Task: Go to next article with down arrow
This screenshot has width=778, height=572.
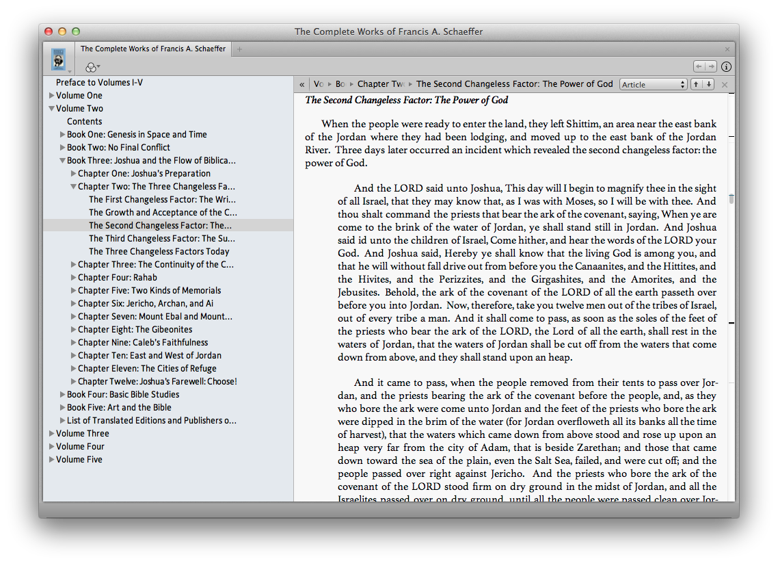Action: [709, 84]
